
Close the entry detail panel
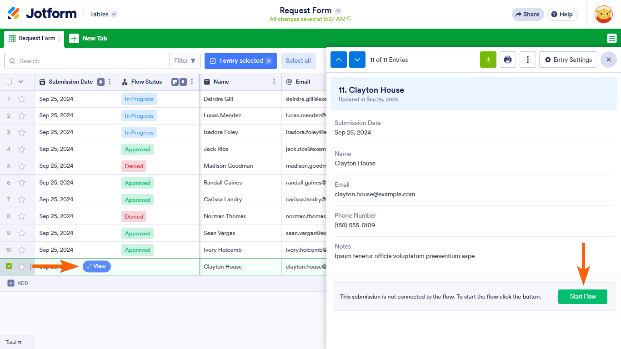point(608,60)
